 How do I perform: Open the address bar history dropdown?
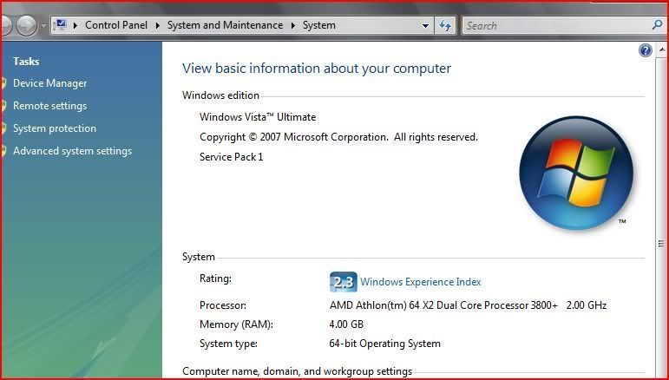pyautogui.click(x=425, y=25)
